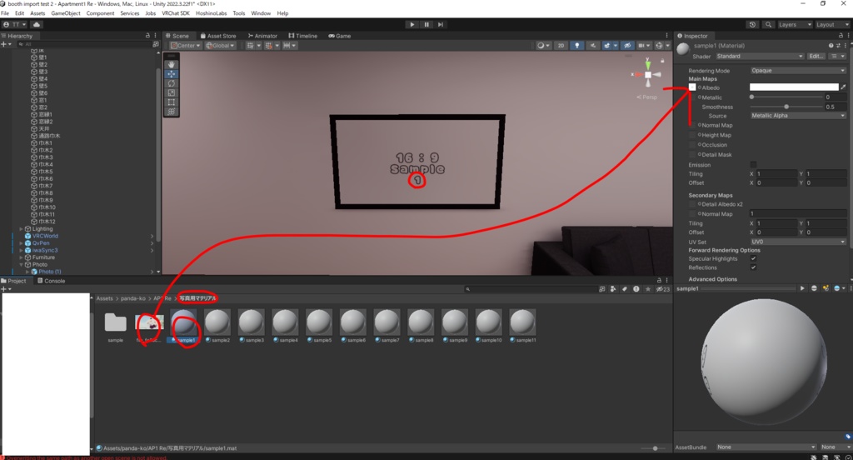
Task: Switch to the Asset Store tab
Action: (218, 36)
